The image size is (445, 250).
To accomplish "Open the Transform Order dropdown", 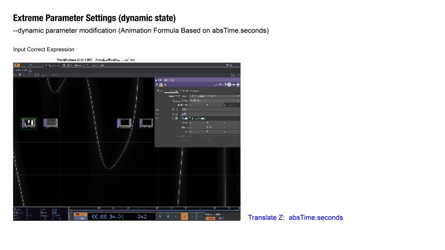I will click(x=215, y=96).
